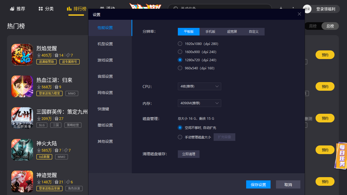Image resolution: width=347 pixels, height=195 pixels.
Task: Open the 三国群英传 game thumbnail icon
Action: coord(22,118)
